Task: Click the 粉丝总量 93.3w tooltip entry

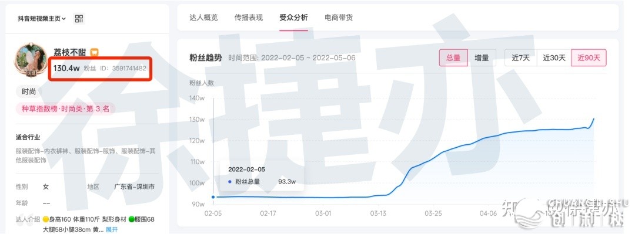Action: click(x=262, y=182)
